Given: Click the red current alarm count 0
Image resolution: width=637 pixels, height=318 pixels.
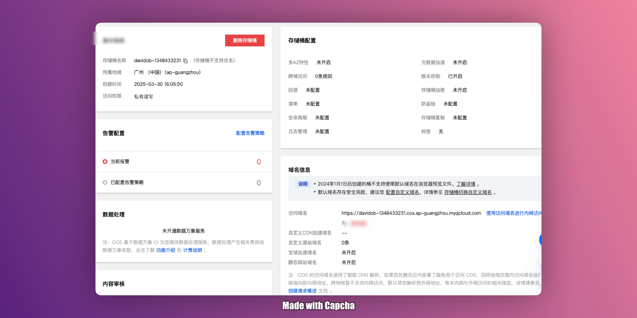Looking at the screenshot, I should click(x=259, y=162).
